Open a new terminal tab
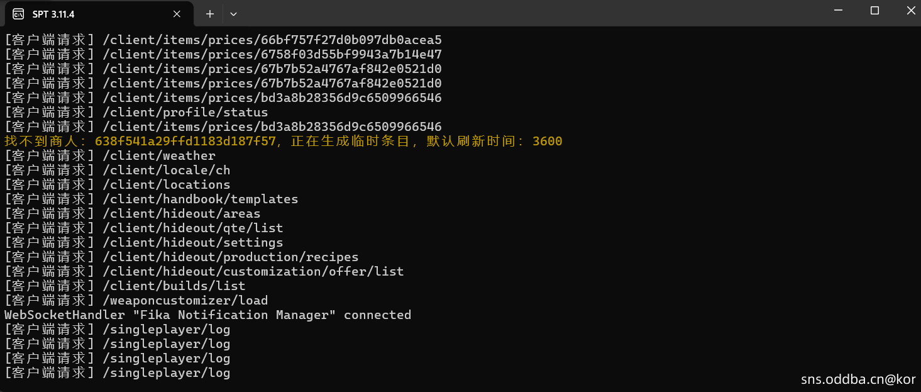Viewport: 921px width, 392px height. point(210,14)
